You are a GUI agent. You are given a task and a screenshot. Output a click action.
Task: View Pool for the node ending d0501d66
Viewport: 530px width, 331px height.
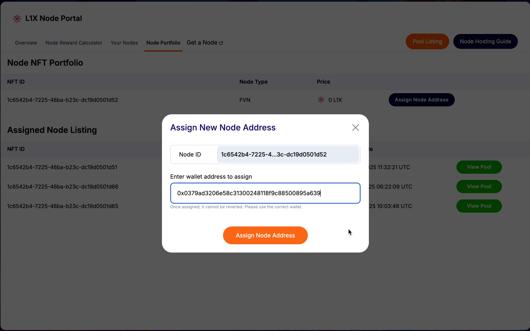click(x=479, y=186)
